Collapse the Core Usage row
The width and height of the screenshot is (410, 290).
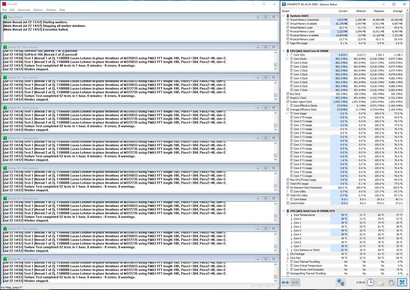click(x=287, y=114)
